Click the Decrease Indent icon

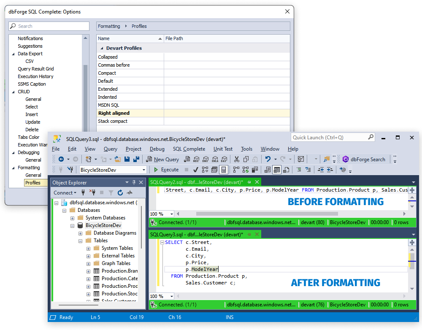(321, 170)
